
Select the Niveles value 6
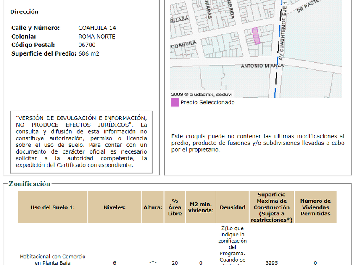(x=114, y=262)
